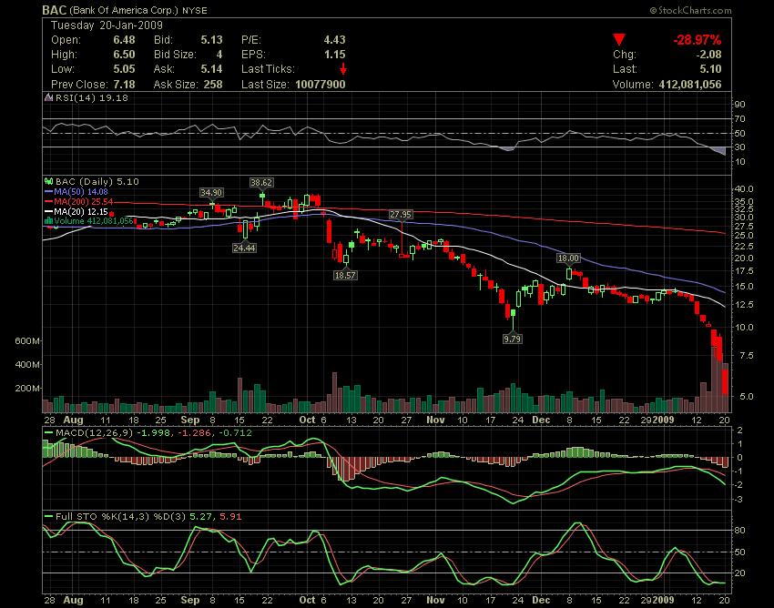Click the 24.44 low price annotation
The height and width of the screenshot is (608, 774).
pyautogui.click(x=244, y=248)
